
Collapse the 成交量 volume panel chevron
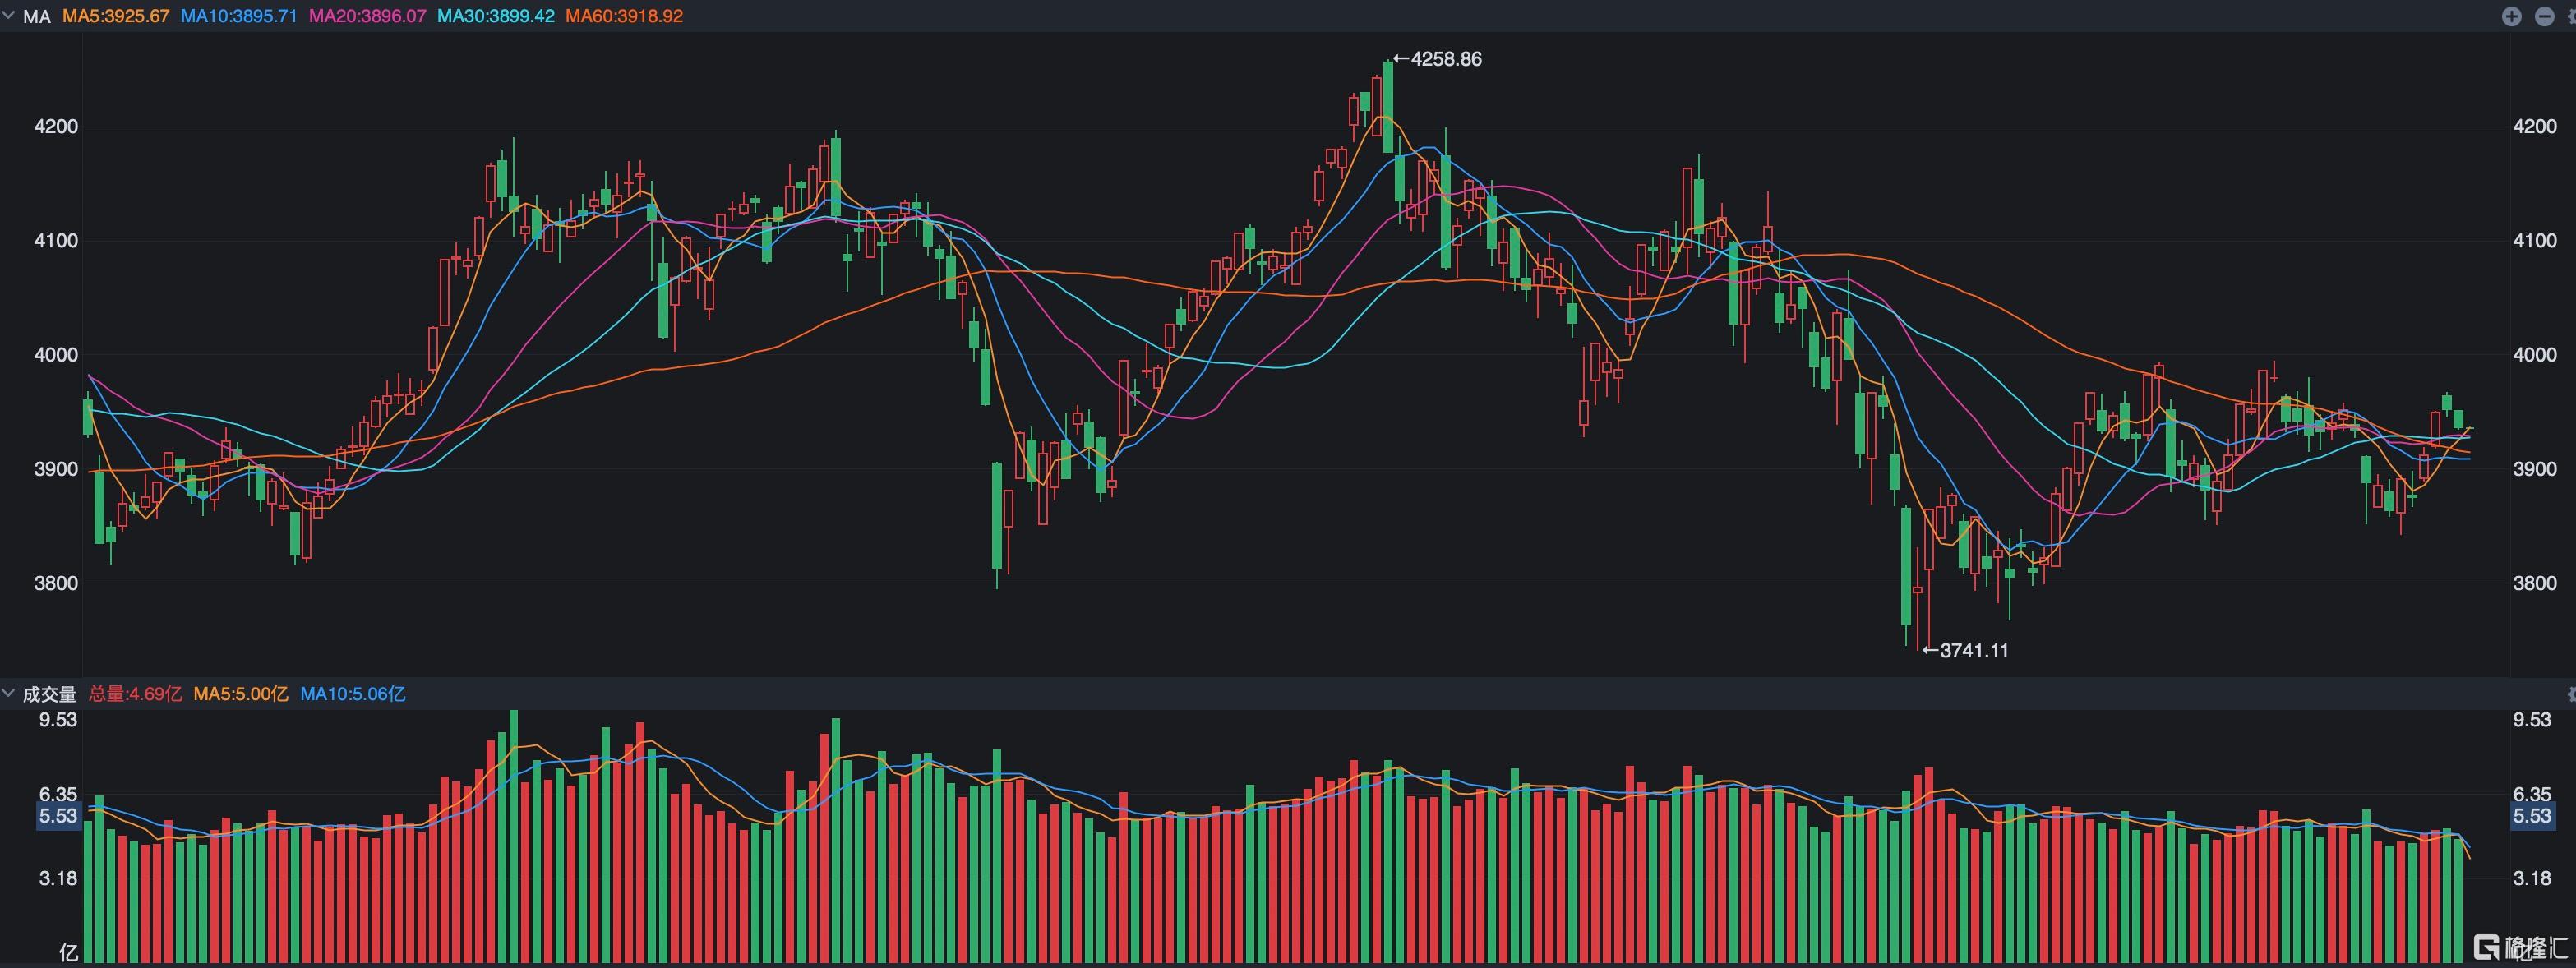coord(9,693)
